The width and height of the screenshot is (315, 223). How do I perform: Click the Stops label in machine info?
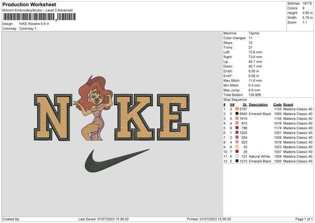click(x=228, y=43)
